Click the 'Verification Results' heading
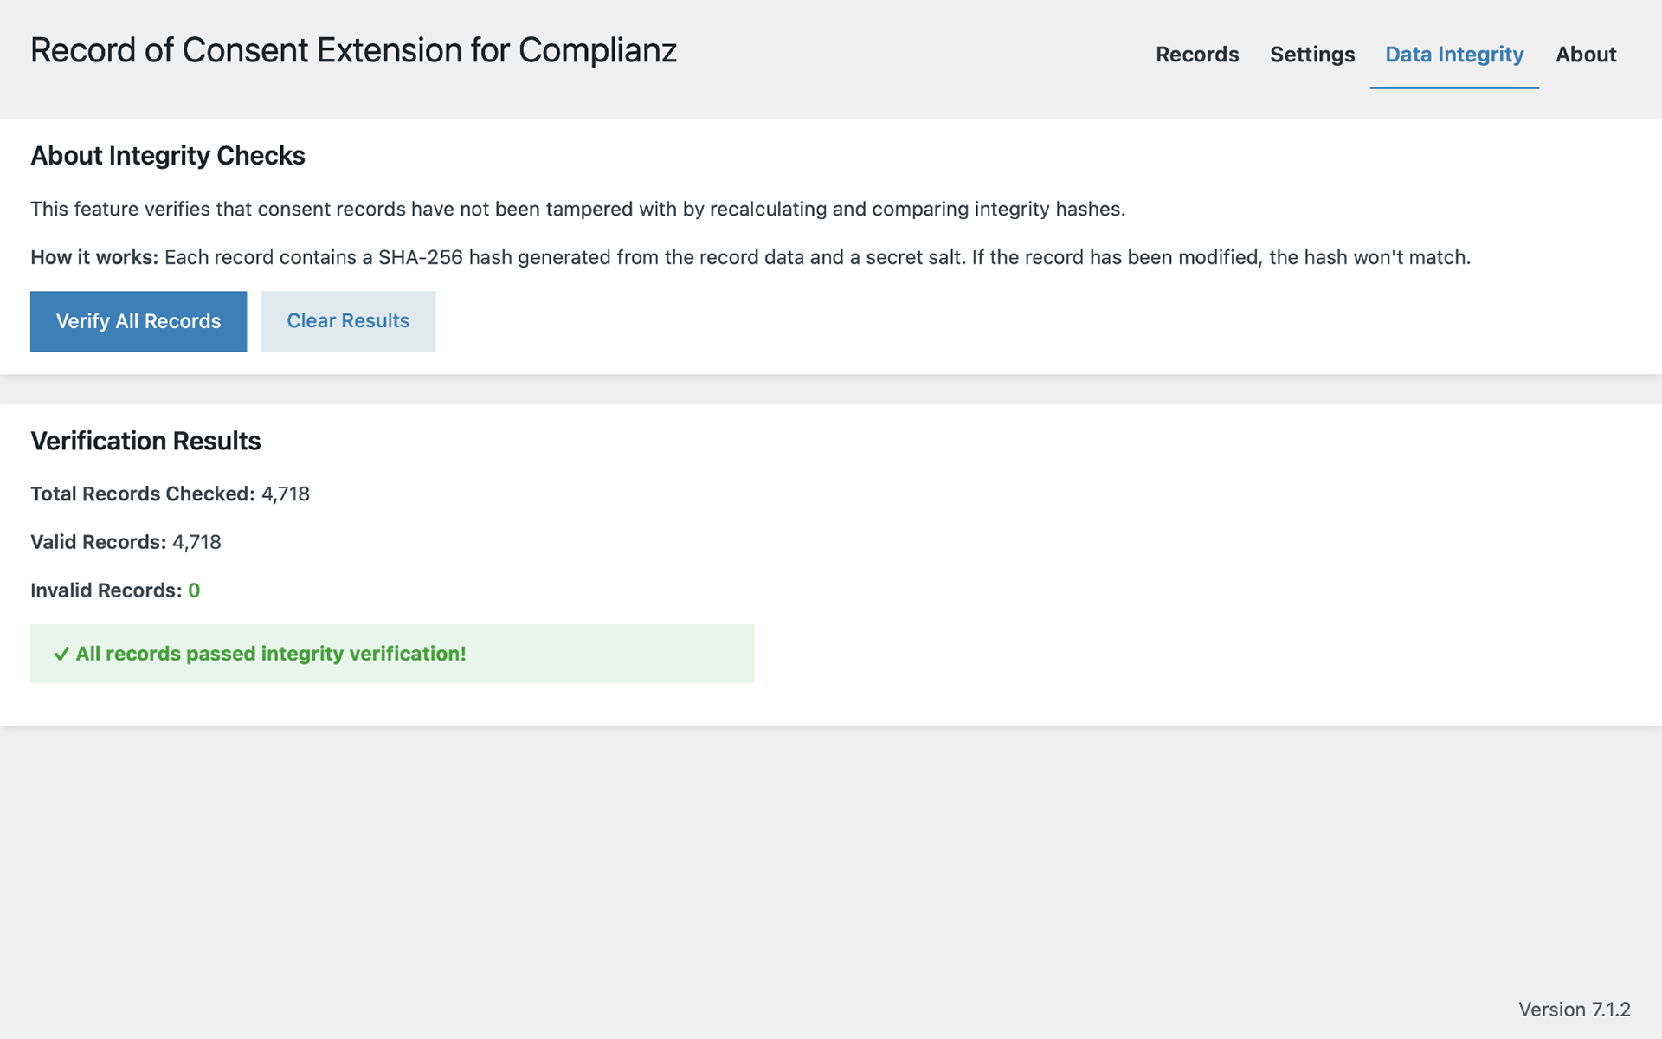The height and width of the screenshot is (1039, 1662). click(x=145, y=441)
